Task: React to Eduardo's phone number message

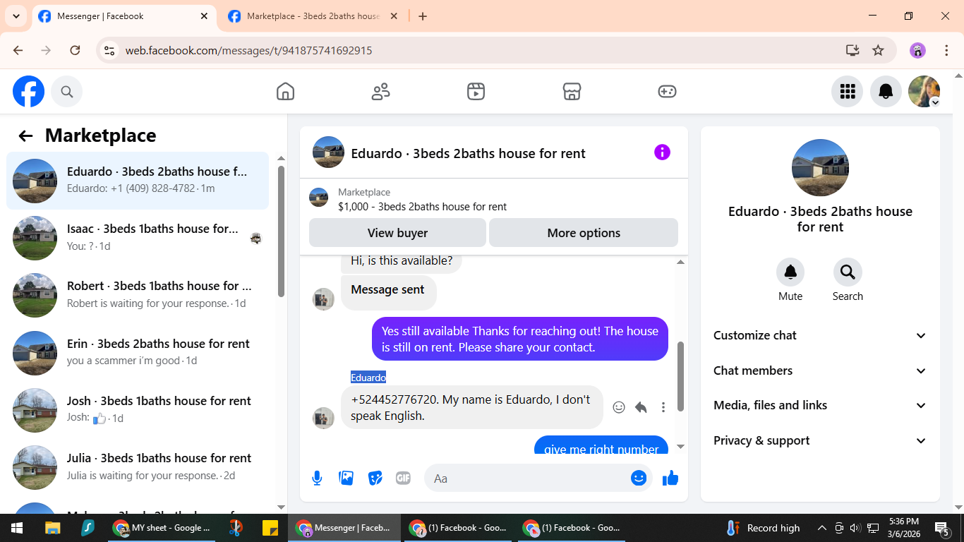Action: pos(619,407)
